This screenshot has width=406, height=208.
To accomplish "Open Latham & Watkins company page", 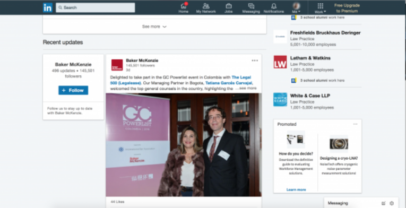I will tap(310, 58).
